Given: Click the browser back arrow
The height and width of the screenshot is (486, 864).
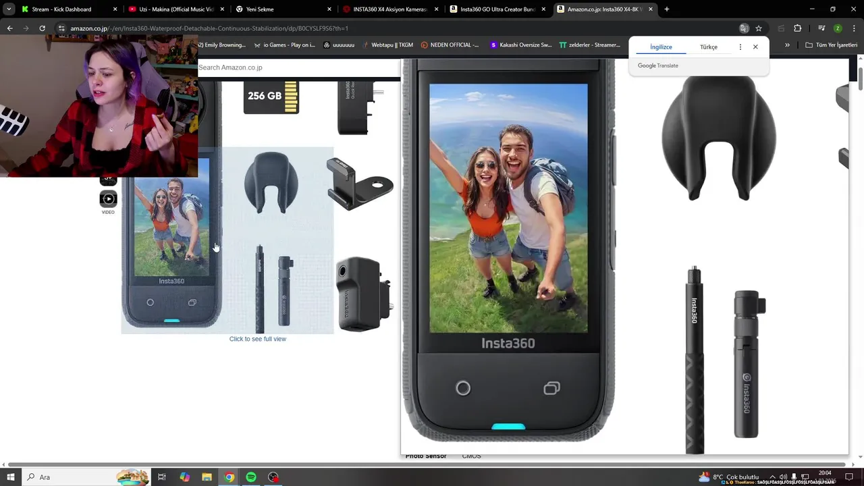Looking at the screenshot, I should pos(9,28).
